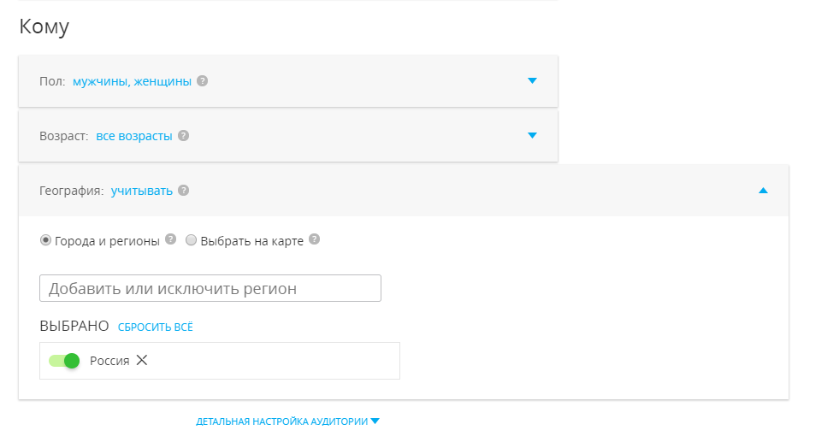Click help icon next to География
The height and width of the screenshot is (448, 839).
[183, 191]
